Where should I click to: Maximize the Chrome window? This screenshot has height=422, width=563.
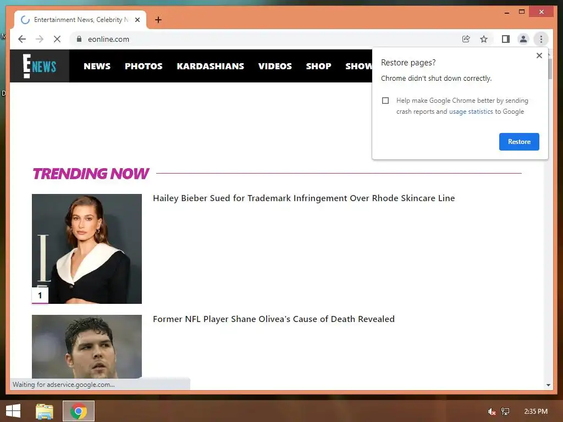[x=522, y=12]
